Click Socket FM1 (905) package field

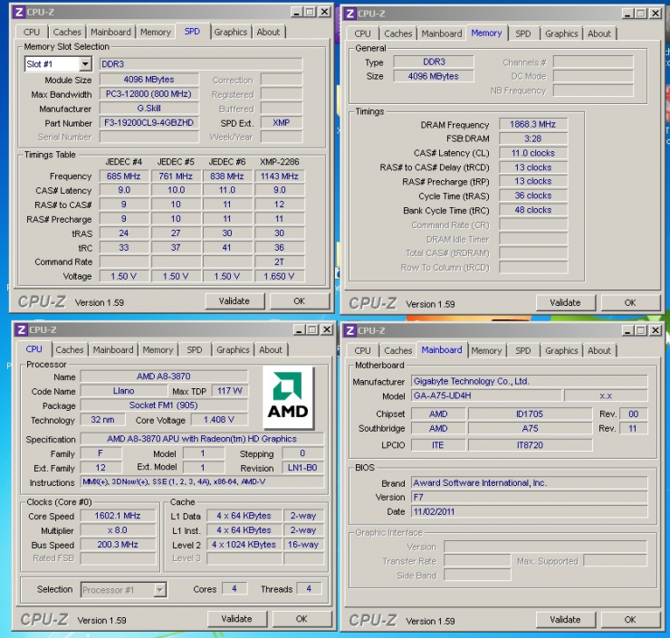(x=164, y=405)
